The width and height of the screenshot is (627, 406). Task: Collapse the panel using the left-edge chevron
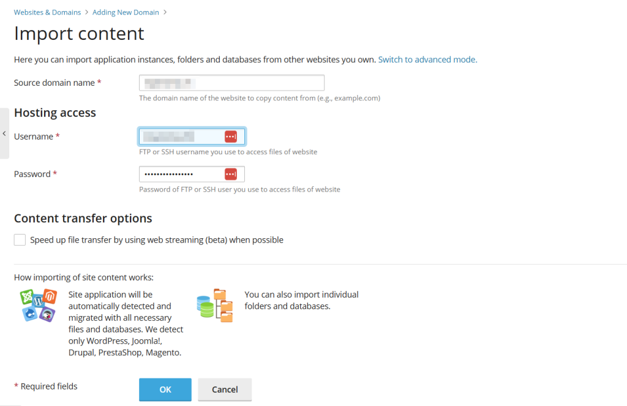point(4,133)
